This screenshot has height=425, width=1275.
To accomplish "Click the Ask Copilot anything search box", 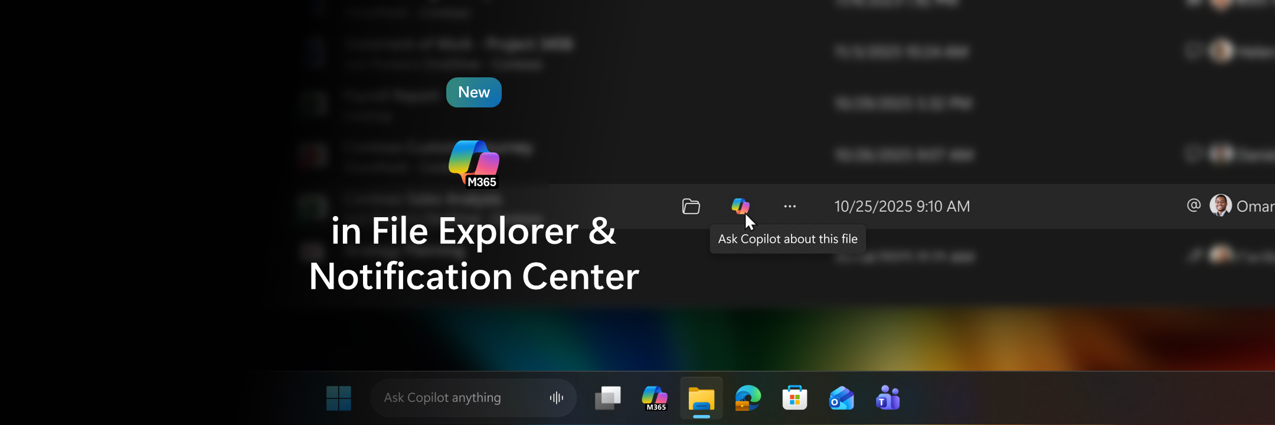I will click(x=473, y=398).
